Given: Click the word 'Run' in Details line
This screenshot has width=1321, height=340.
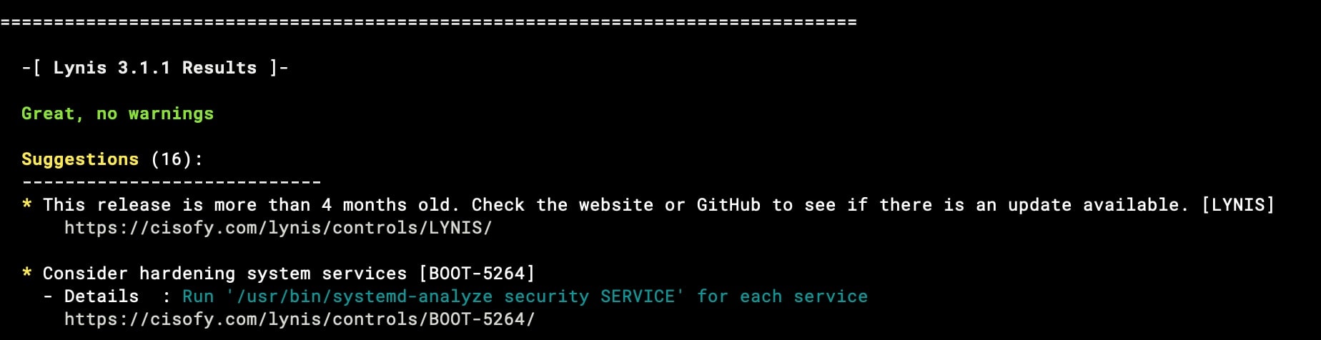Looking at the screenshot, I should 198,296.
